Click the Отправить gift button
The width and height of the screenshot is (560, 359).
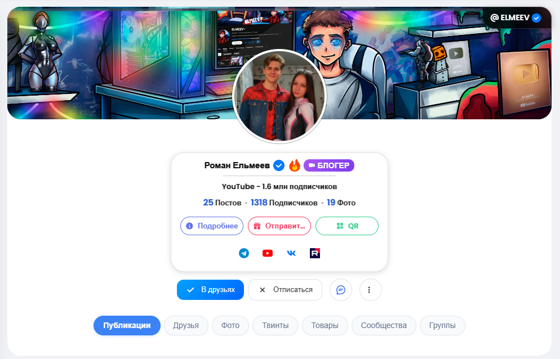[279, 226]
